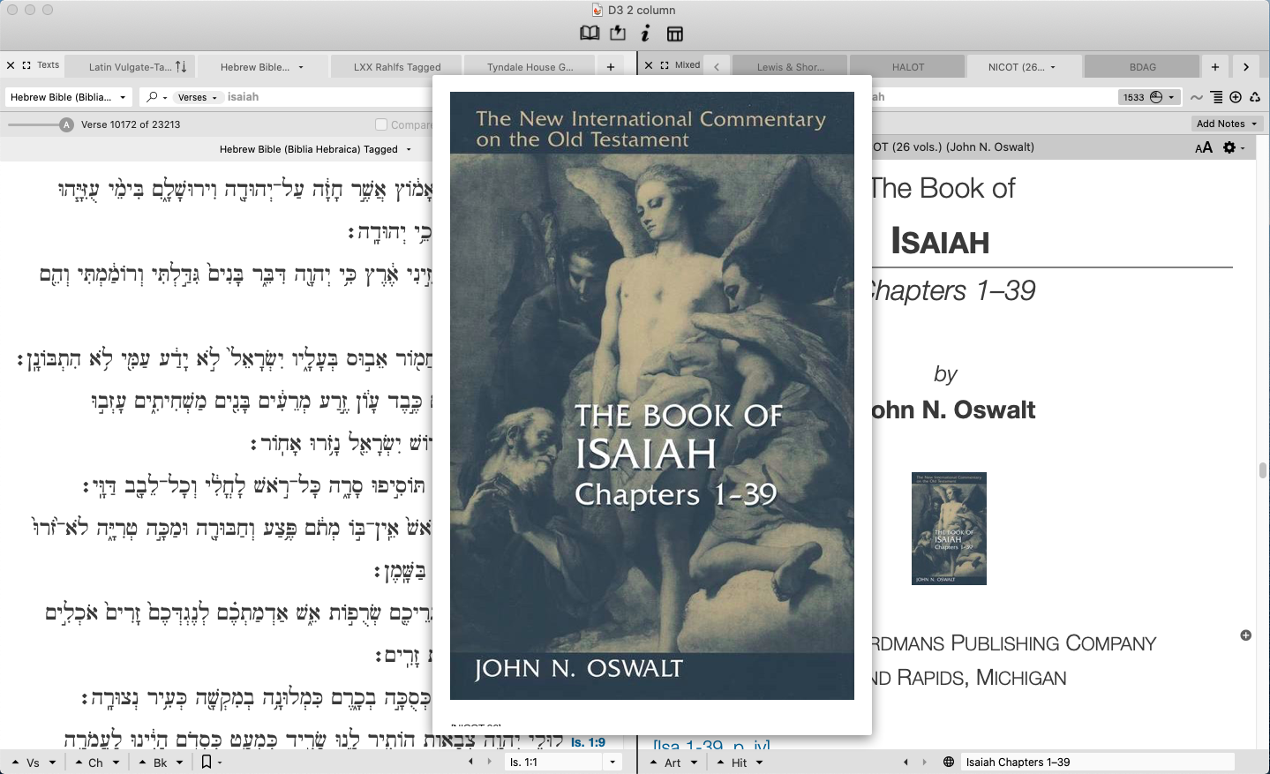The height and width of the screenshot is (774, 1270).
Task: Open the Verses search scope dropdown
Action: (197, 97)
